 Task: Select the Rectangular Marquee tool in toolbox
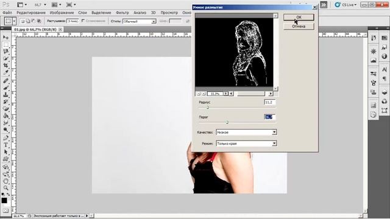[5, 44]
